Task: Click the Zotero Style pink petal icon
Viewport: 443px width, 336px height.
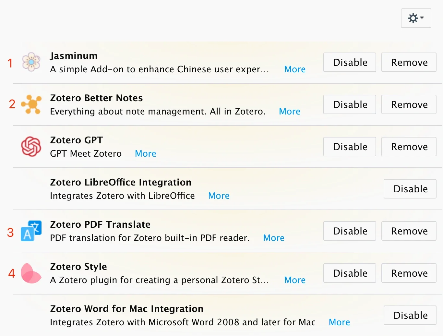Action: click(31, 273)
